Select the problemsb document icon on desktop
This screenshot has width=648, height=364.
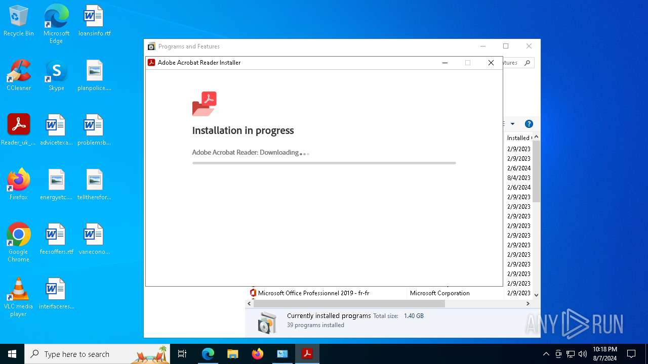[x=94, y=130]
